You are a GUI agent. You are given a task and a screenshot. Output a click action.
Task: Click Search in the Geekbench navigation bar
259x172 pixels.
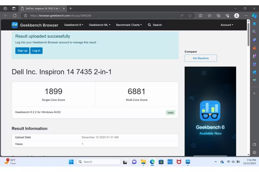(x=155, y=25)
